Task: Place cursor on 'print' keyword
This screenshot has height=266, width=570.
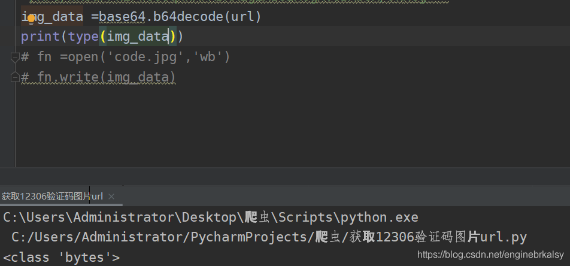Action: tap(40, 37)
